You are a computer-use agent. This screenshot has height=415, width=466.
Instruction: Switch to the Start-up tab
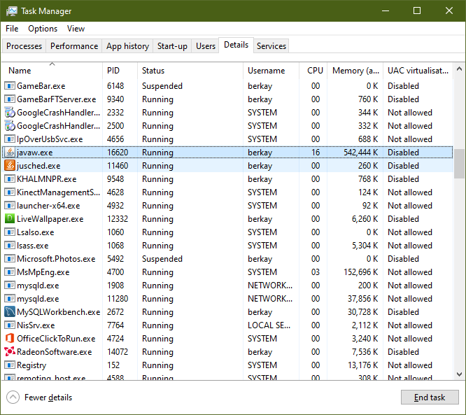[x=172, y=46]
